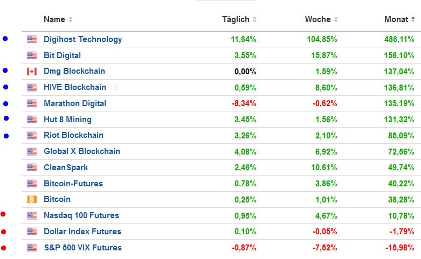Open the Bitcoin-Futures link
The width and height of the screenshot is (421, 259).
click(73, 184)
